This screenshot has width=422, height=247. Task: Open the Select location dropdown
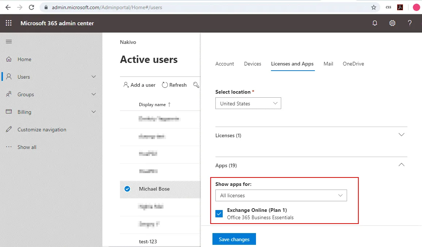[x=248, y=104]
